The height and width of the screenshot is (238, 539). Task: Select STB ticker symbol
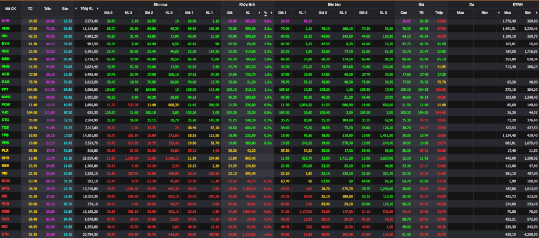tap(5, 234)
